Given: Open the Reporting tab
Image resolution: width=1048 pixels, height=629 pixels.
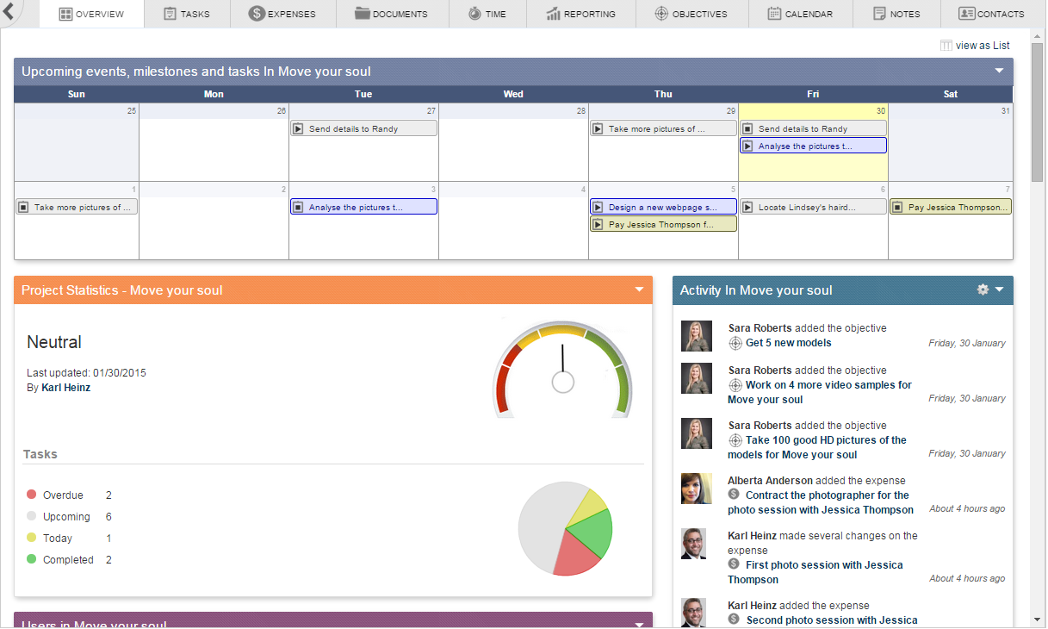Looking at the screenshot, I should [581, 14].
